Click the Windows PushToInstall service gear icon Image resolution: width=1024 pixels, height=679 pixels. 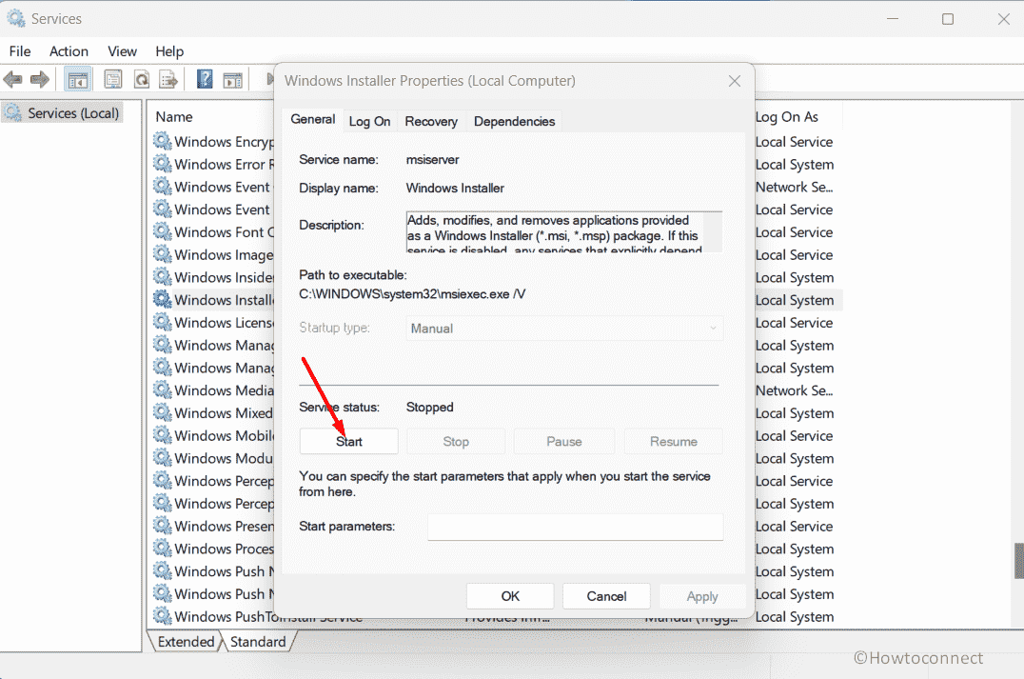[163, 615]
